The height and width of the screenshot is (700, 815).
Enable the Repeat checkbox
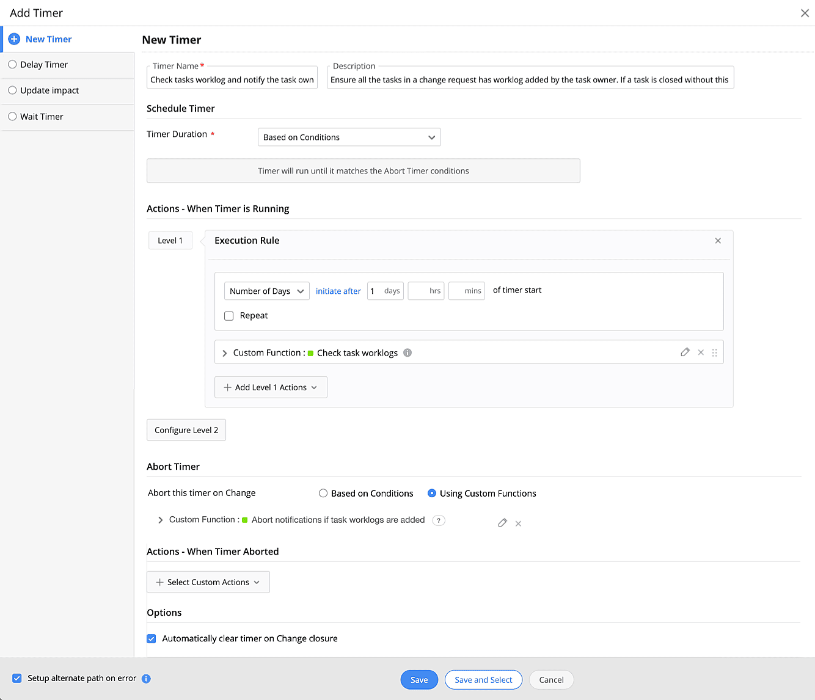pos(229,316)
